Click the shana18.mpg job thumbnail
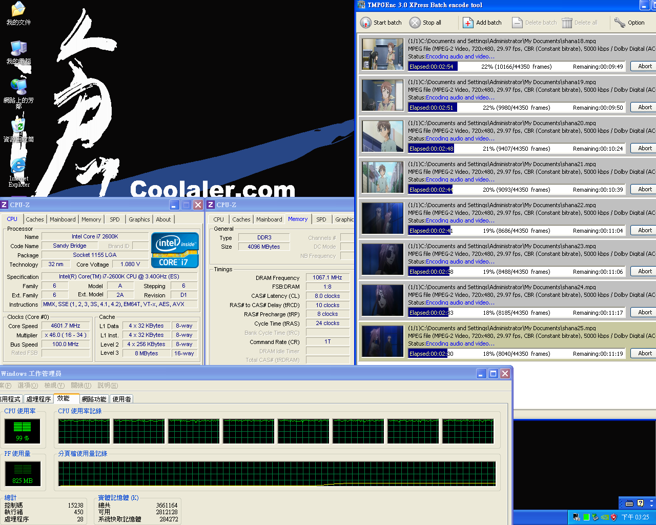This screenshot has width=656, height=525. (383, 54)
